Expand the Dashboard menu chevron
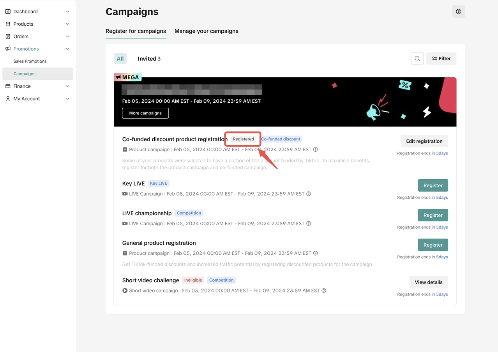Image resolution: width=498 pixels, height=352 pixels. (x=67, y=12)
